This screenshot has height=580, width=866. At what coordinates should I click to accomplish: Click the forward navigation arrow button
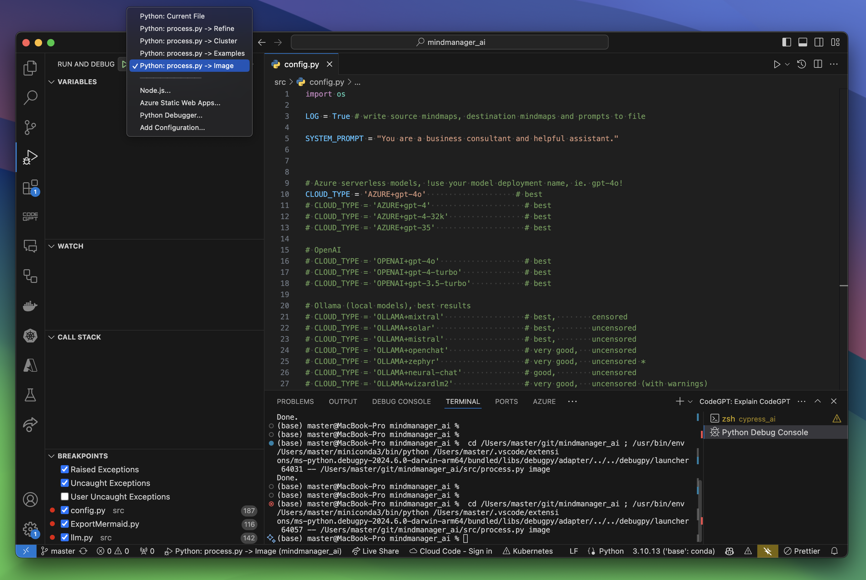278,41
